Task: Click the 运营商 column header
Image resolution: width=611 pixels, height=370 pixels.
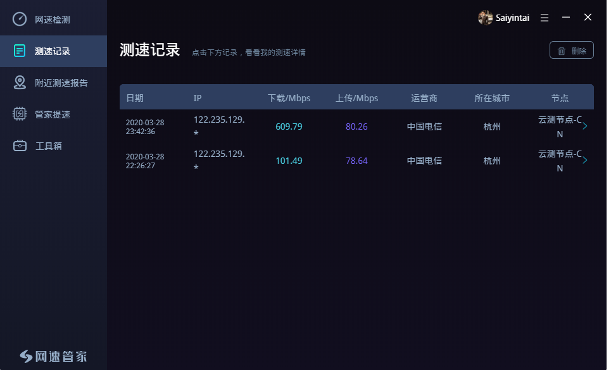Action: tap(423, 97)
